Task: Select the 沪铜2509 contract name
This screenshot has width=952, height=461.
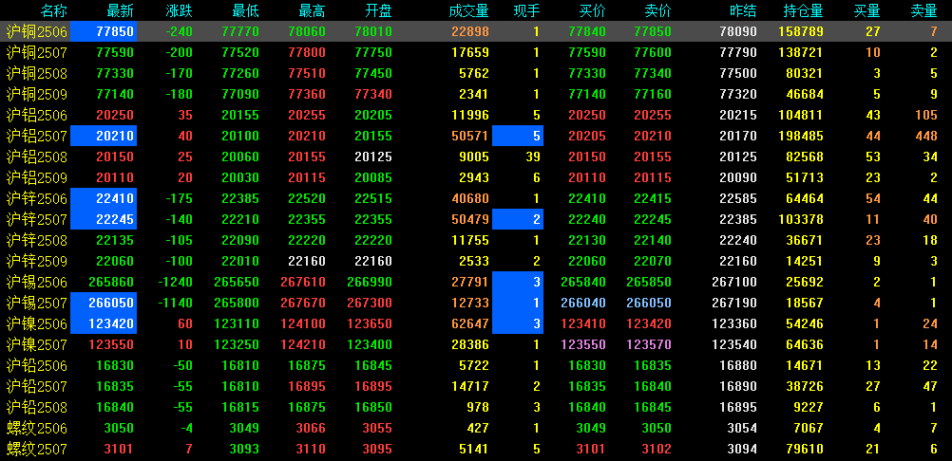Action: (36, 94)
